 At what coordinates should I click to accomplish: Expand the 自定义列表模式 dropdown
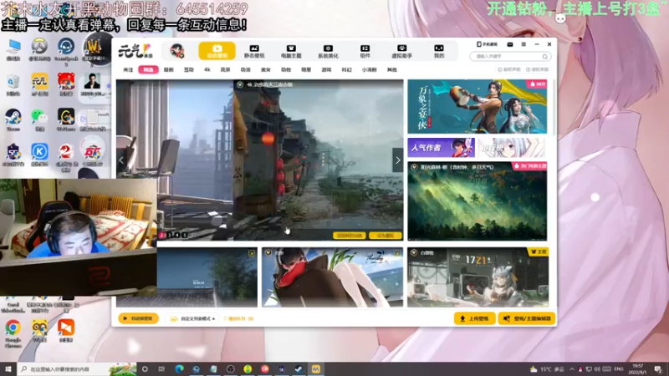[x=192, y=318]
